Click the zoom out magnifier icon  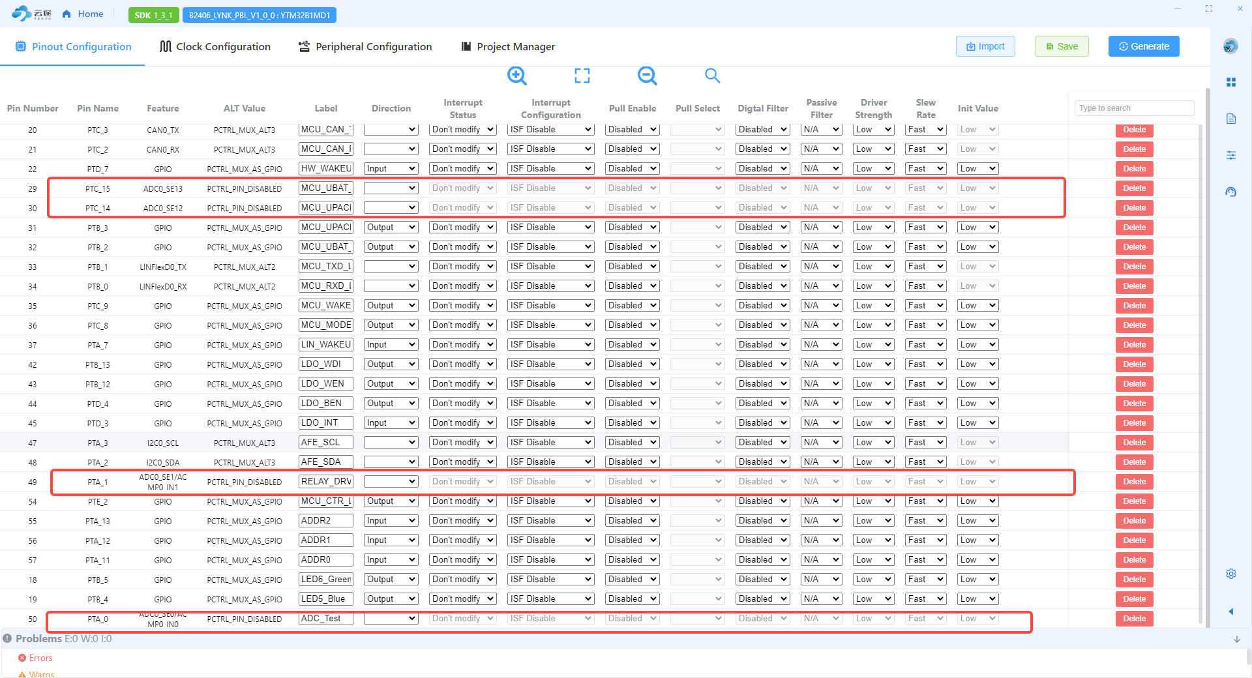click(x=647, y=76)
